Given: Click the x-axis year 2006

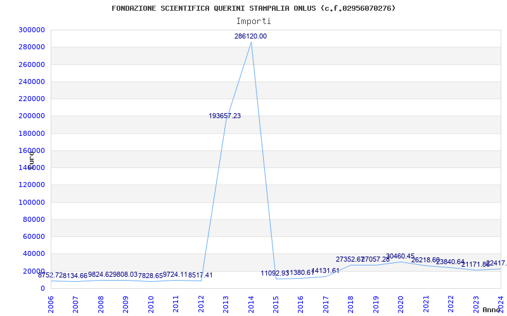Looking at the screenshot, I should pos(51,304).
